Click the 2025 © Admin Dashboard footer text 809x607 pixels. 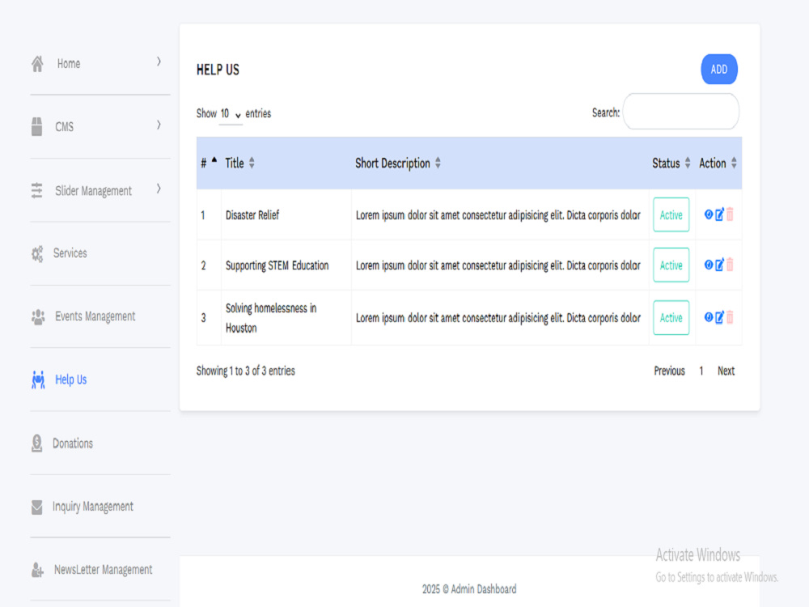tap(469, 589)
